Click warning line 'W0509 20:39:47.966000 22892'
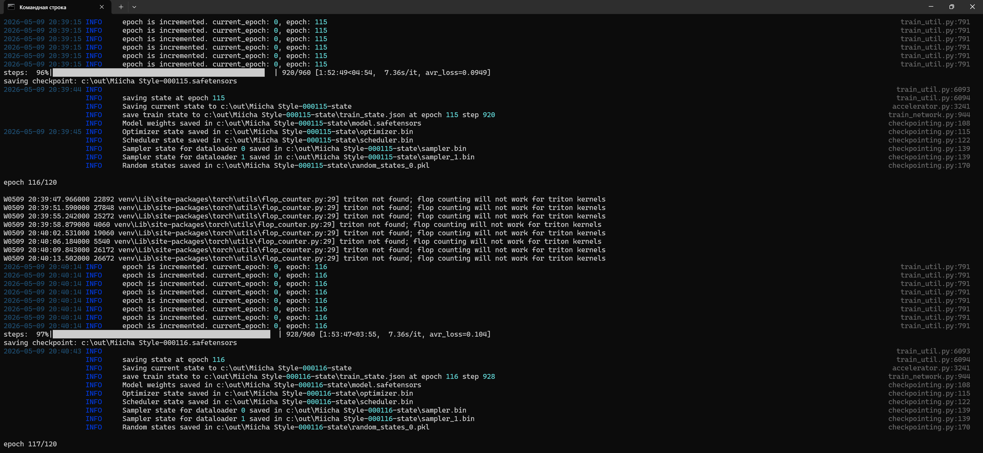 tap(305, 200)
